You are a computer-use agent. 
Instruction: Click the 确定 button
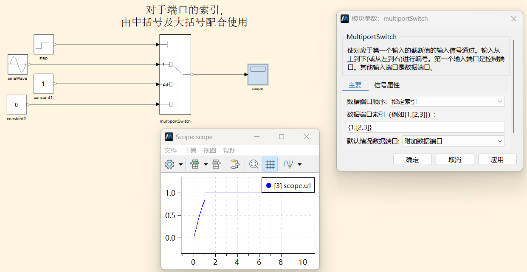[x=412, y=160]
